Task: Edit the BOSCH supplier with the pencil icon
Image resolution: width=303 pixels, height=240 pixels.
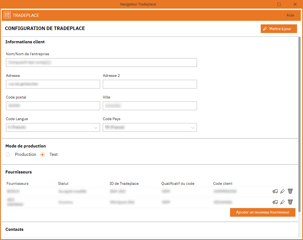Action: coord(283,191)
